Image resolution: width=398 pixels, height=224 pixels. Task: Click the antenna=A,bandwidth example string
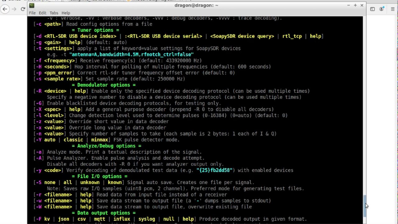tap(132, 54)
